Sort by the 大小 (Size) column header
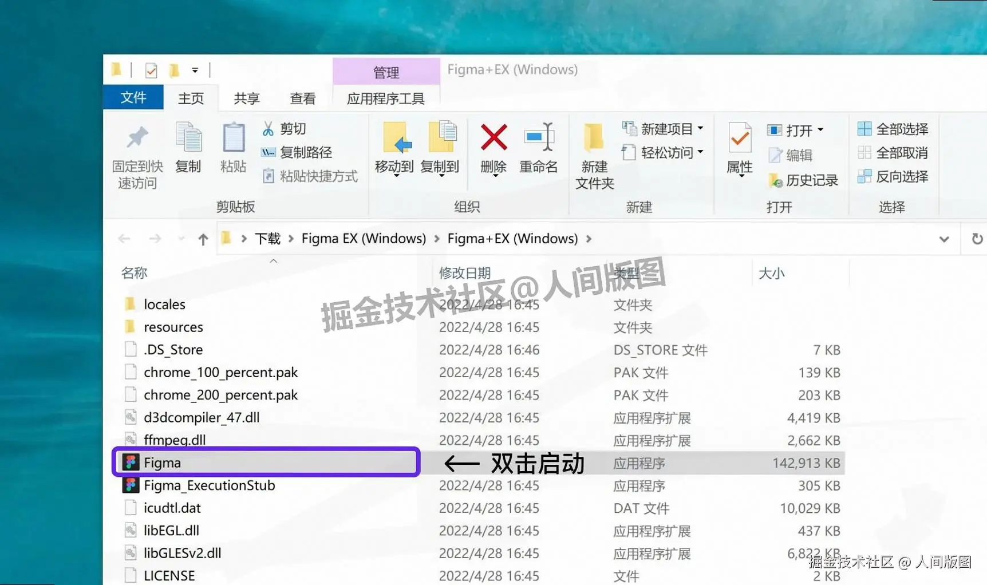This screenshot has width=987, height=585. tap(771, 273)
